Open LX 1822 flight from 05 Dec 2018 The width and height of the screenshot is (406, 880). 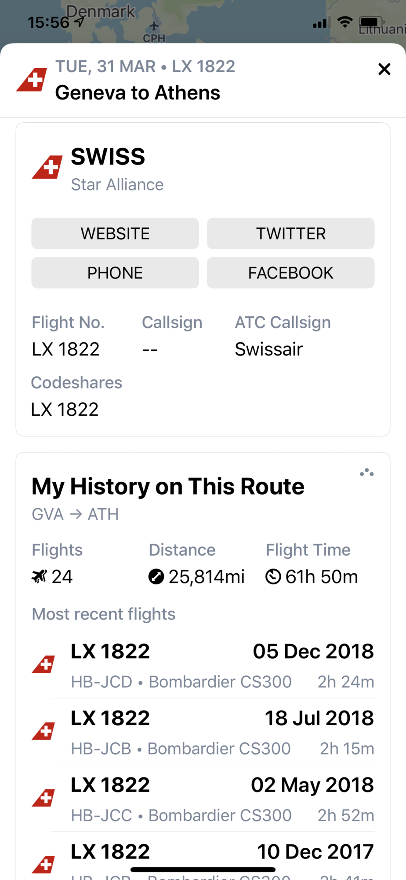(203, 665)
